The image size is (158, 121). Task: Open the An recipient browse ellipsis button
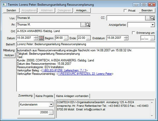click(x=83, y=25)
